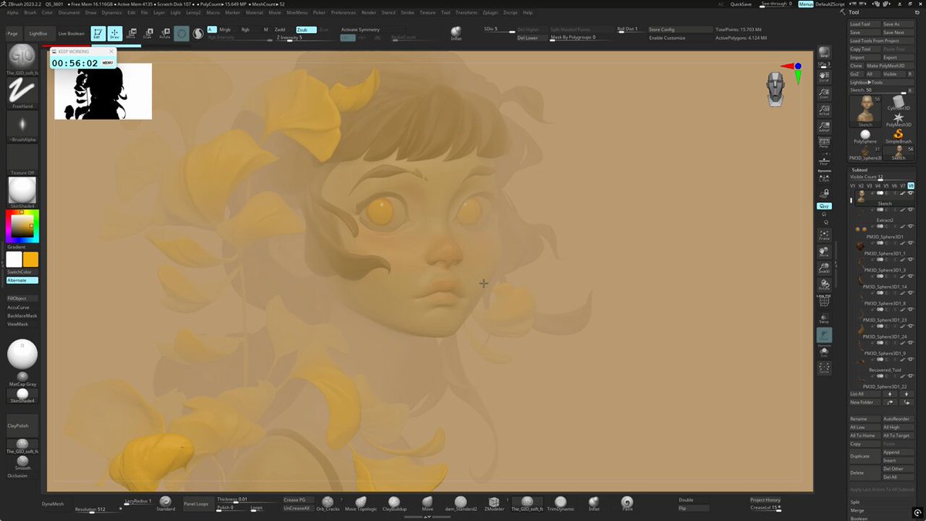926x521 pixels.
Task: Click the Frame view icon
Action: [x=824, y=234]
